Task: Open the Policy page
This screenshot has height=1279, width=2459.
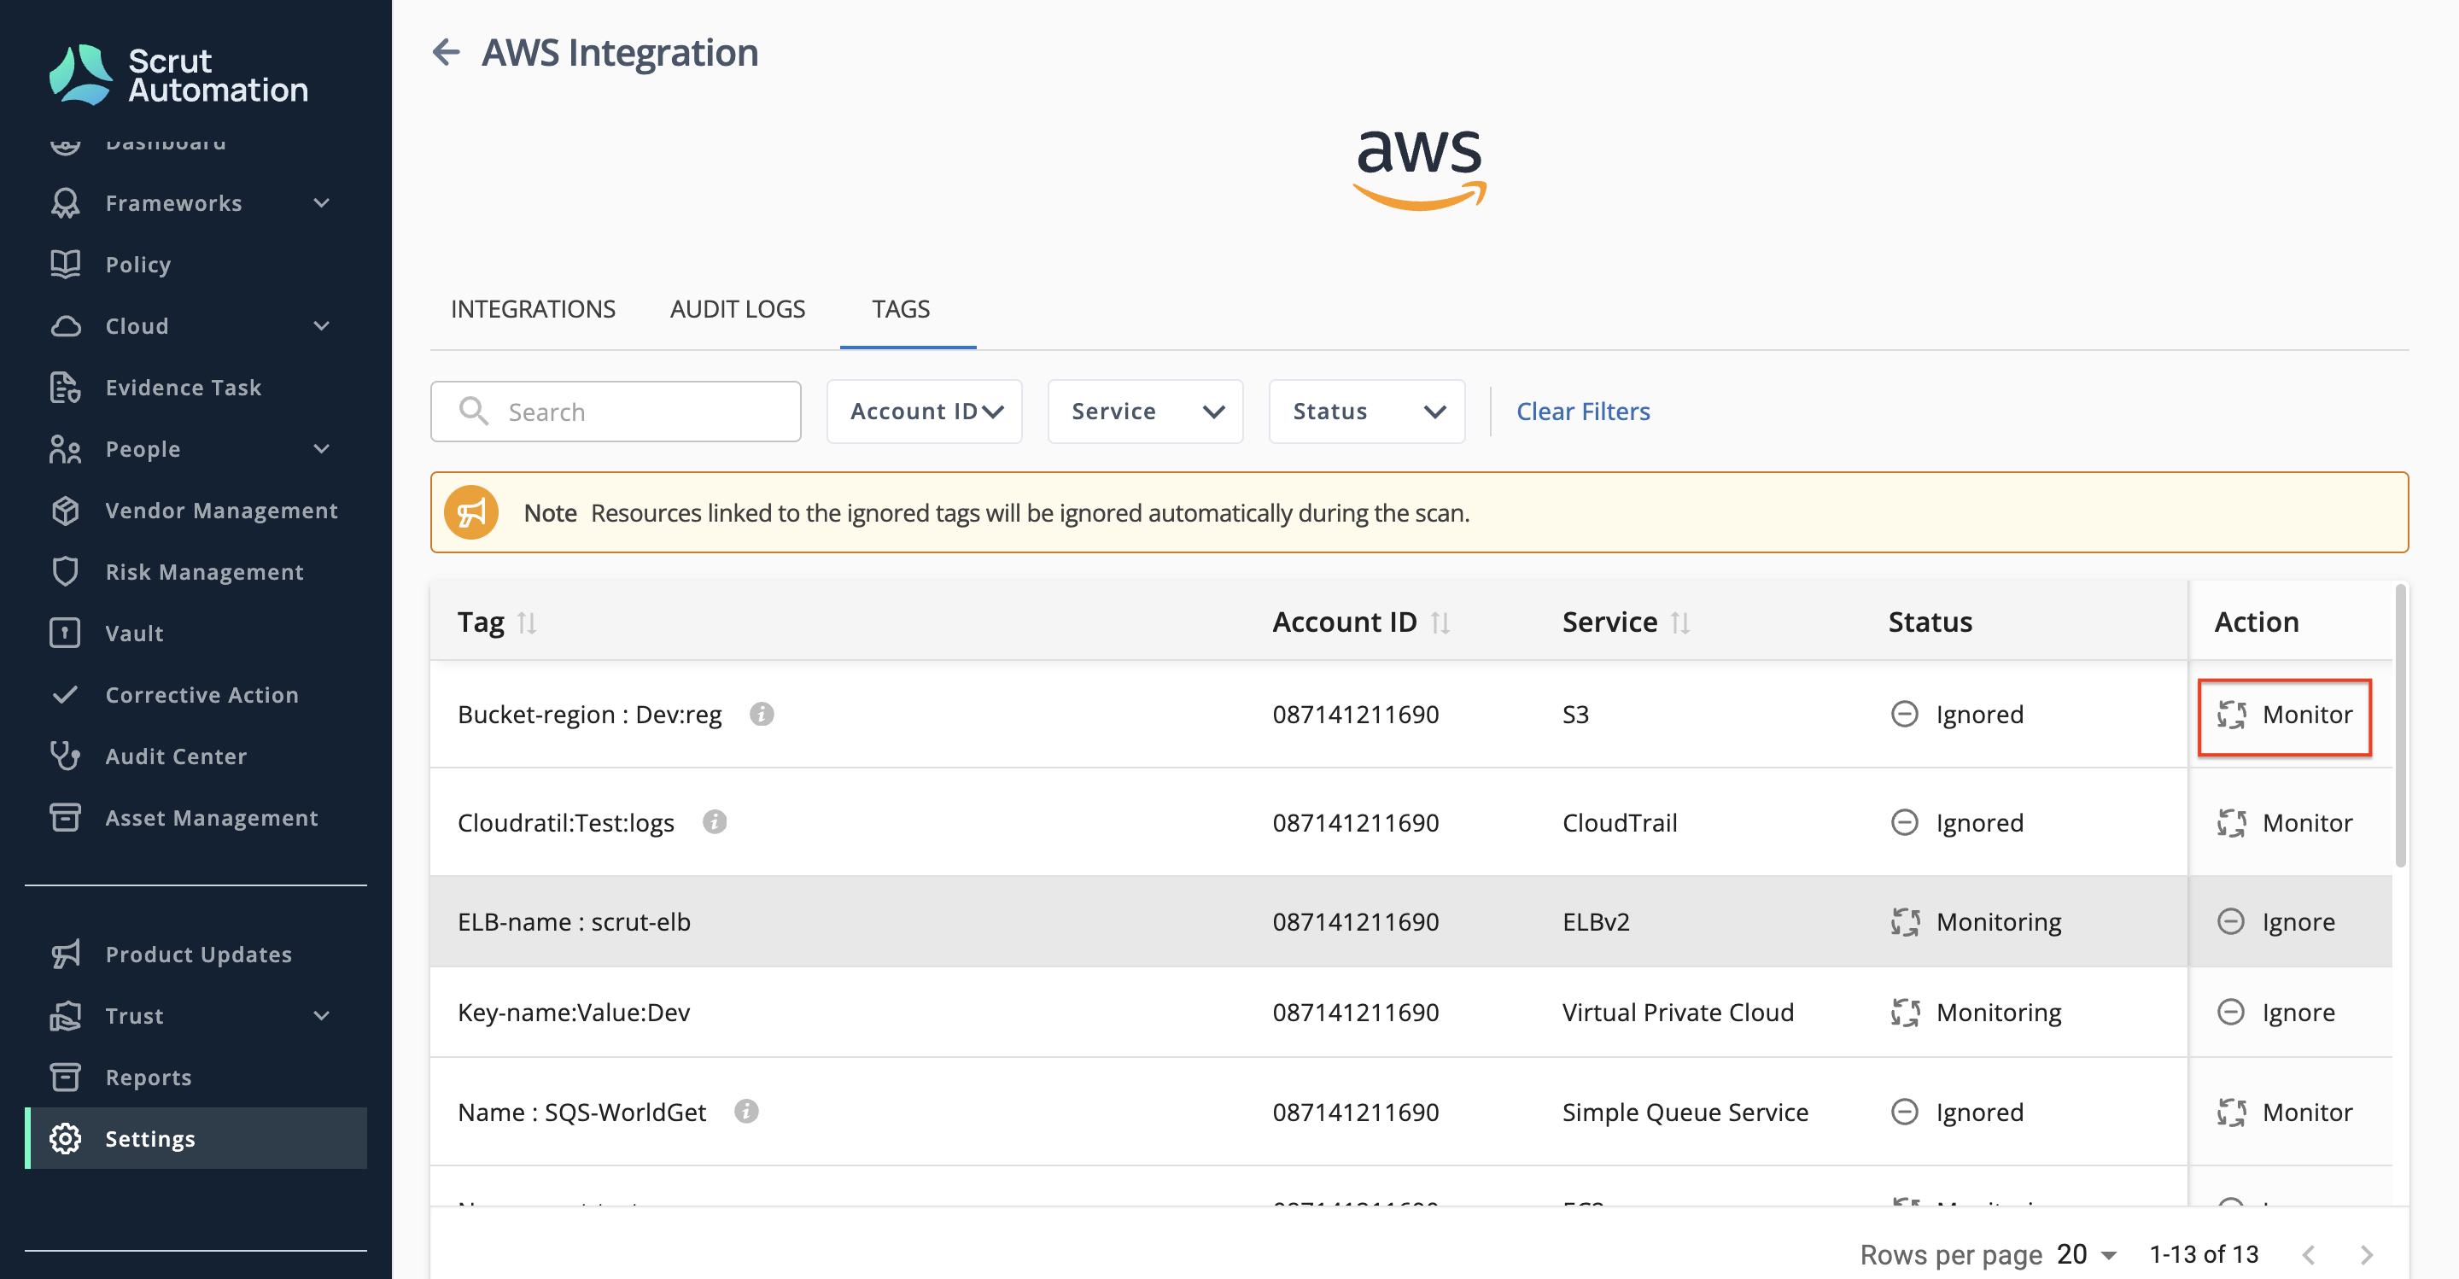Action: [x=137, y=265]
